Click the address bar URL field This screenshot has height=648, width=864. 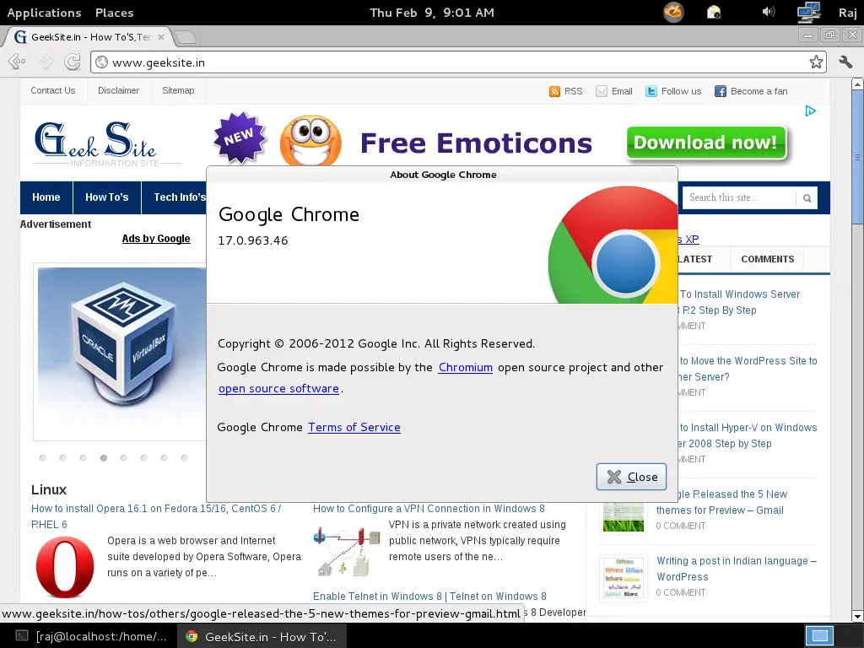pyautogui.click(x=457, y=62)
